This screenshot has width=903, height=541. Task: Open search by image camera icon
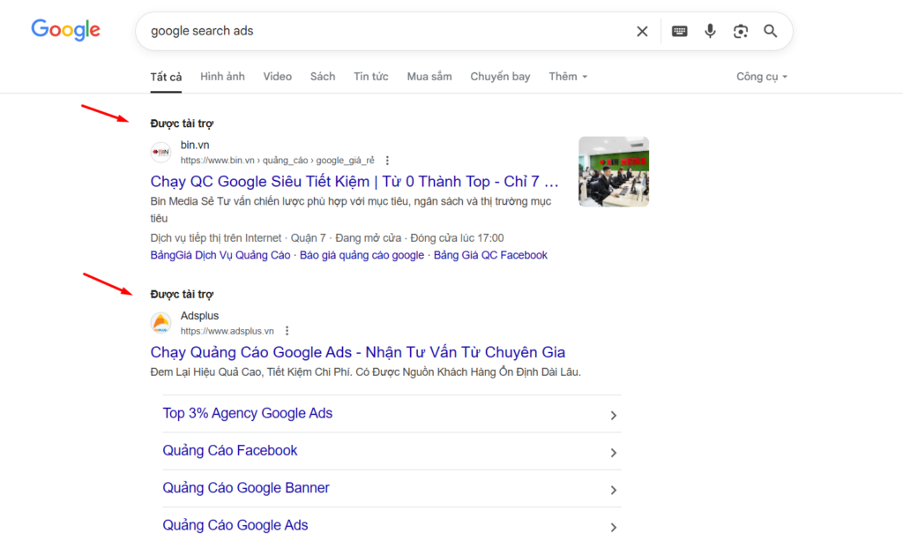[741, 31]
